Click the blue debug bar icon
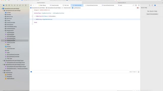The height and width of the screenshot is (91, 163). (31, 72)
